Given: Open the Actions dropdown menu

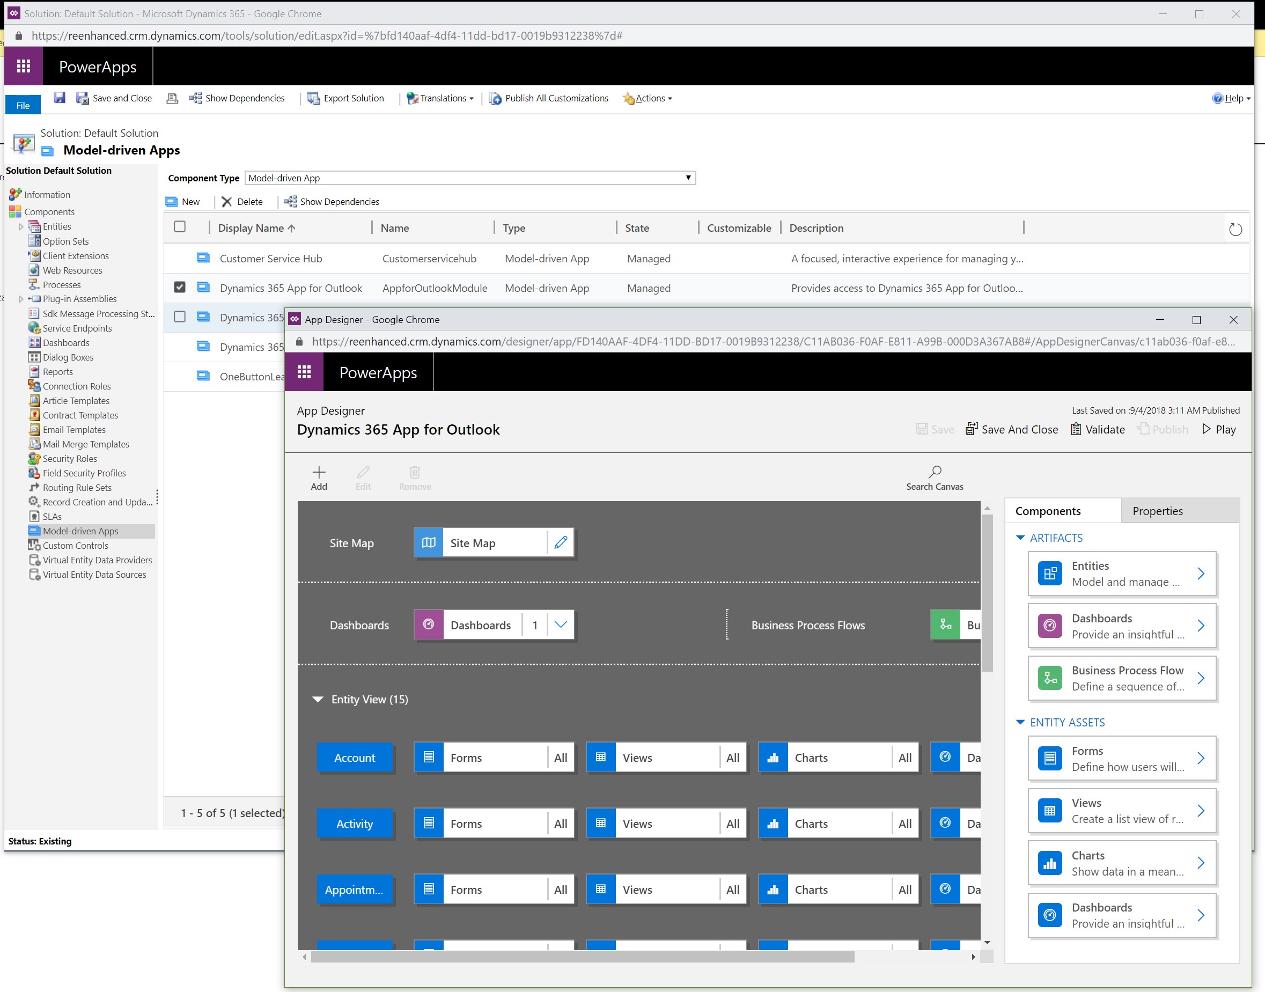Looking at the screenshot, I should click(648, 98).
